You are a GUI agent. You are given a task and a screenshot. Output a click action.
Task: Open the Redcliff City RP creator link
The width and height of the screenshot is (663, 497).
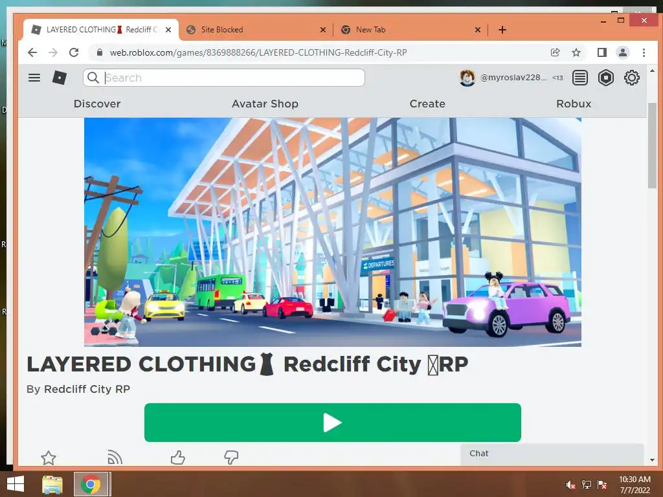(87, 389)
